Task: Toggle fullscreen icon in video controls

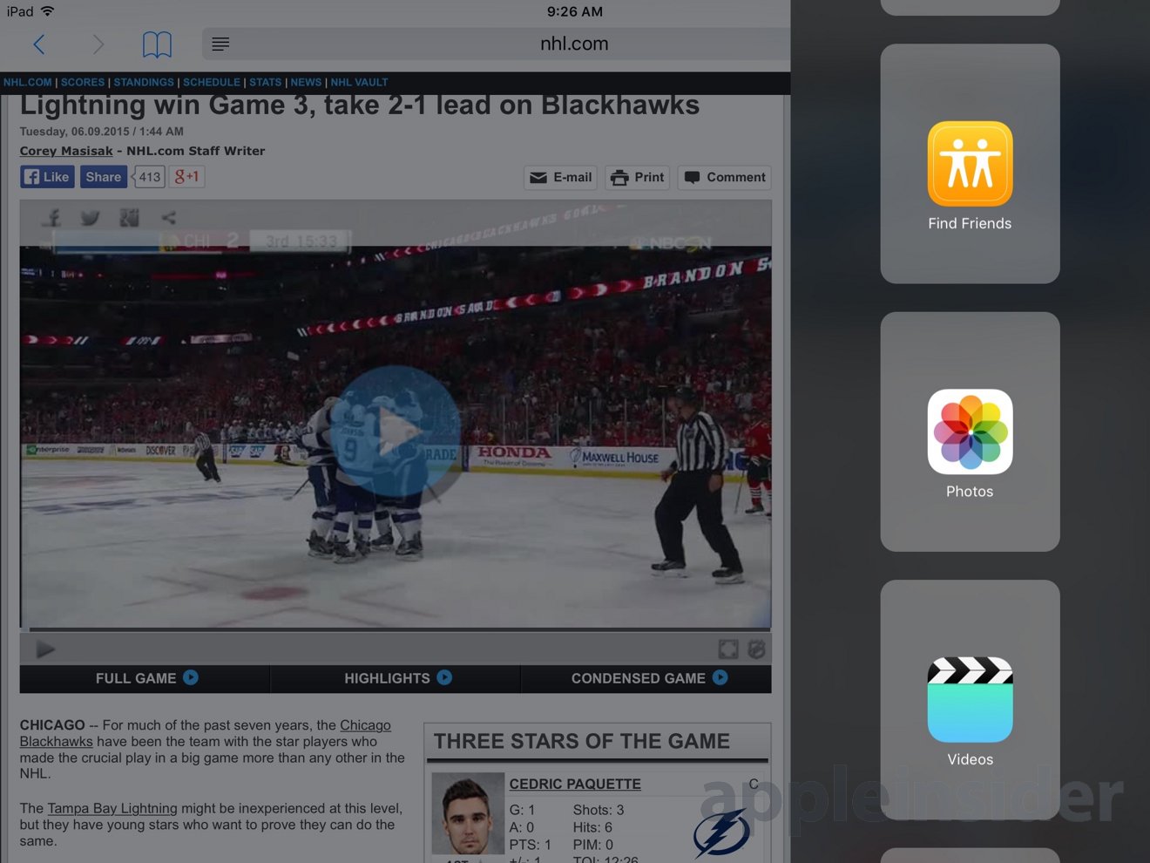Action: coord(728,649)
